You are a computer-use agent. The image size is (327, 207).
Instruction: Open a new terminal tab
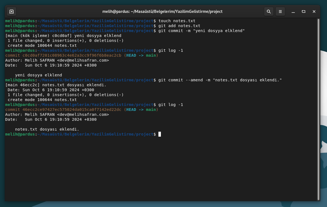point(12,12)
